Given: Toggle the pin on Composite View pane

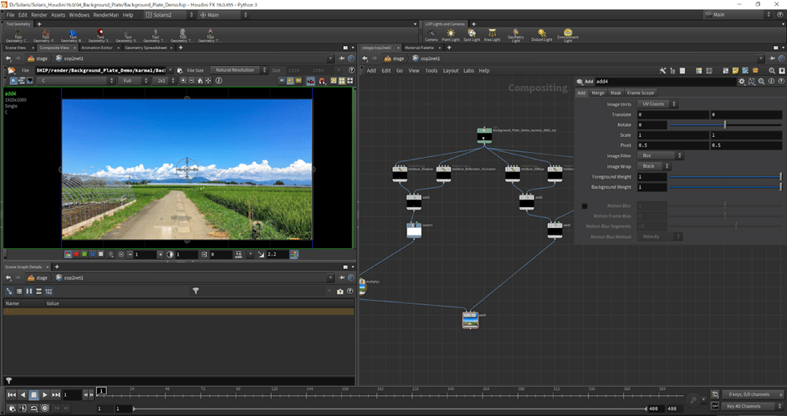Looking at the screenshot, I should (344, 58).
